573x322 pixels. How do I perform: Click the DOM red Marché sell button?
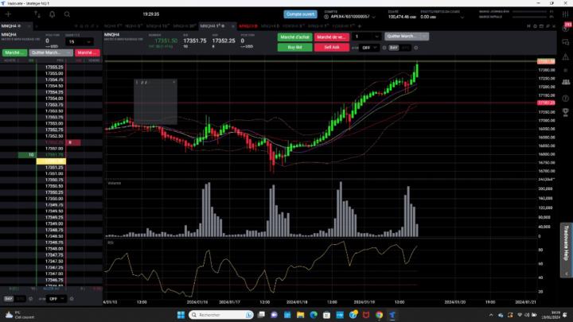point(88,52)
